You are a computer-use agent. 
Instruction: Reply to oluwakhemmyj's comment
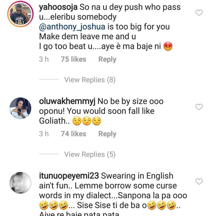(107, 134)
